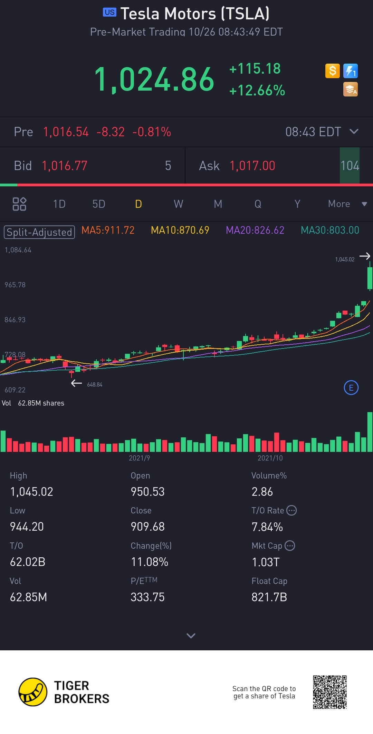Tap the US market flag badge
This screenshot has height=734, width=373.
coord(109,12)
